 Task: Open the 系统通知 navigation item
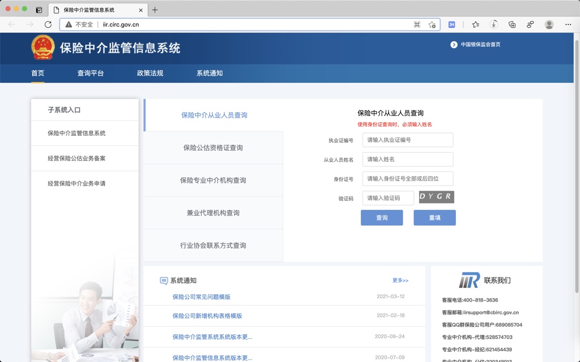pyautogui.click(x=210, y=73)
